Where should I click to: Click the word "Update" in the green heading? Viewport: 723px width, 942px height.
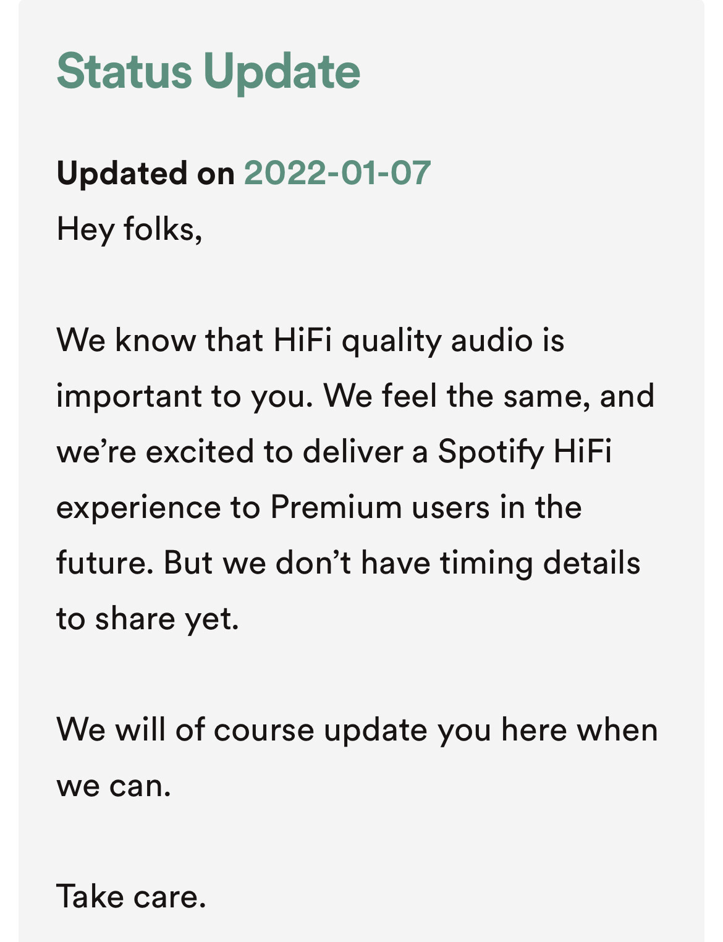coord(282,72)
